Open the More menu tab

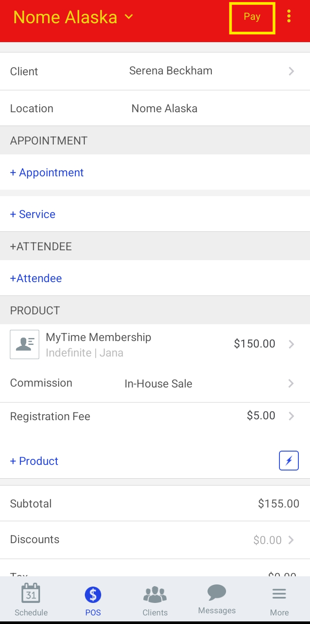(x=279, y=600)
